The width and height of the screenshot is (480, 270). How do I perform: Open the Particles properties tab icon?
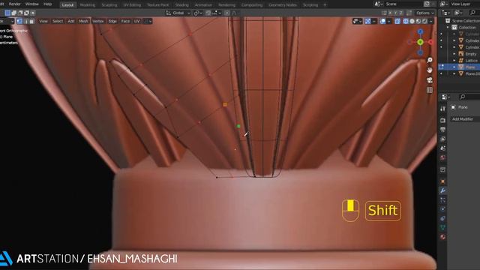click(x=443, y=200)
